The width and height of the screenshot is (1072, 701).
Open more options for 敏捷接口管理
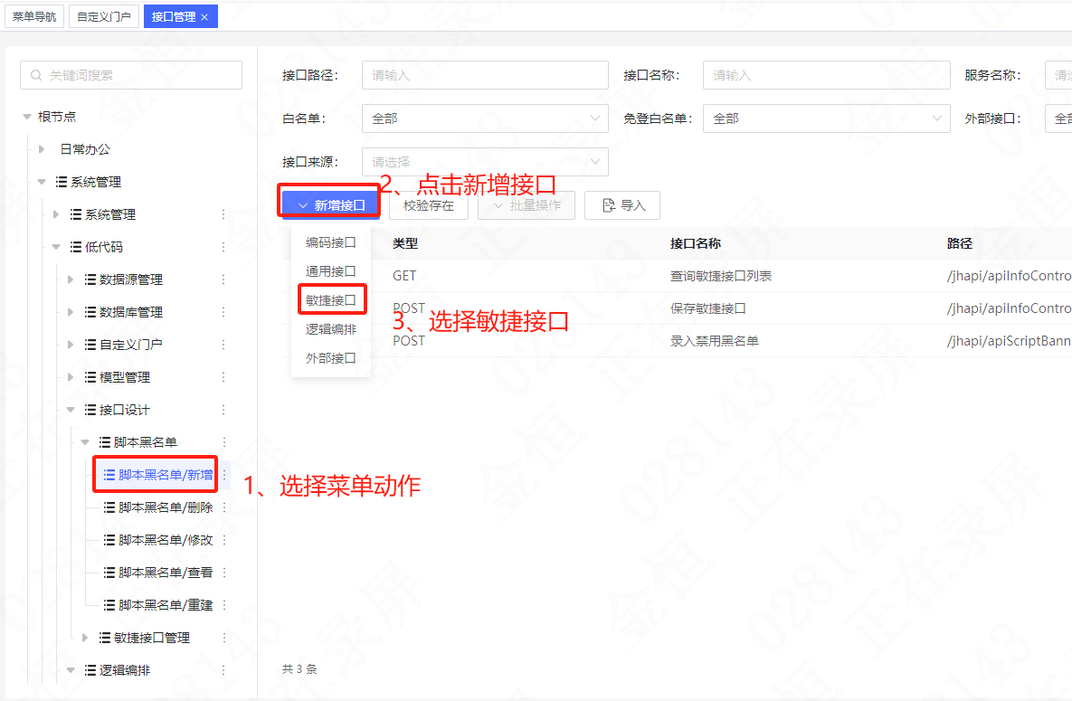coord(224,638)
